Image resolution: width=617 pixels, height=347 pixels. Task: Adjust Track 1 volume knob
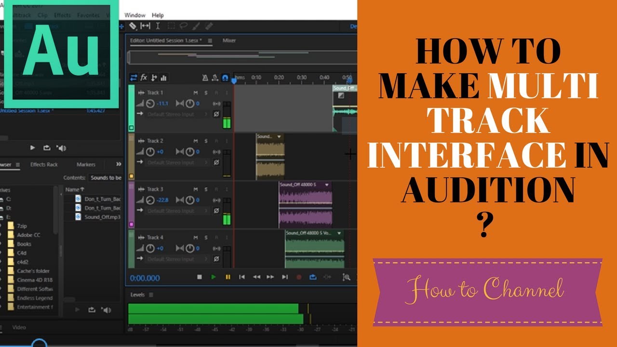coord(150,104)
